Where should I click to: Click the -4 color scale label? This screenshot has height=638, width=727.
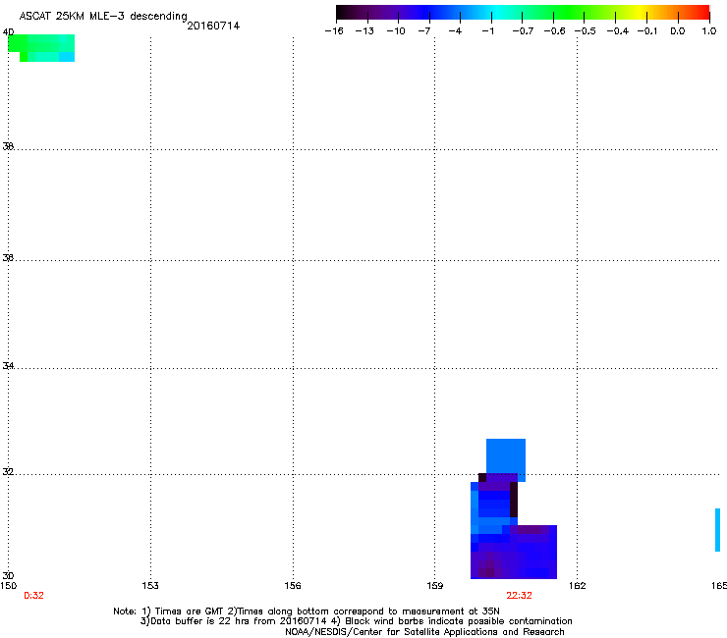455,31
